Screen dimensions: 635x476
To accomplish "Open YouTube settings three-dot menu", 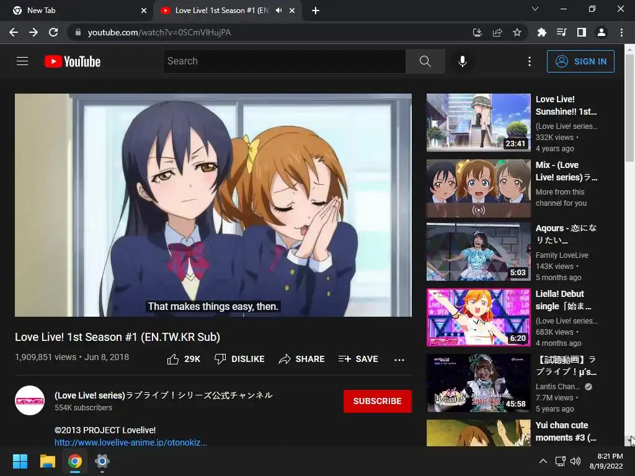I will 530,61.
